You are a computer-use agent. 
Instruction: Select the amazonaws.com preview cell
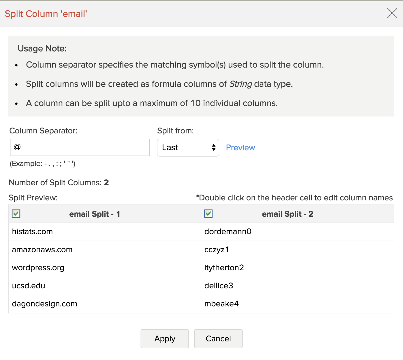42,250
